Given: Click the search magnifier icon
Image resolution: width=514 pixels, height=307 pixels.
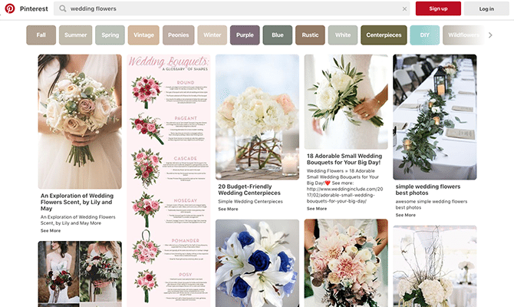Looking at the screenshot, I should [62, 8].
